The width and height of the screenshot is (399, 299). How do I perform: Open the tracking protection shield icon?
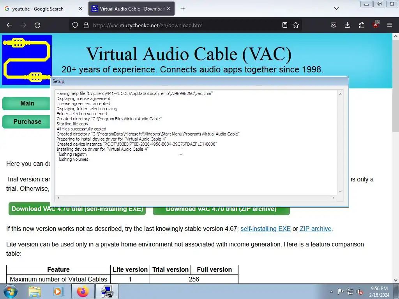(75, 25)
